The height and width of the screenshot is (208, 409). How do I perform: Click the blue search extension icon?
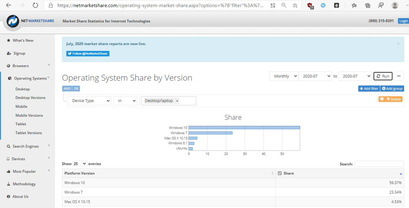pyautogui.click(x=323, y=5)
